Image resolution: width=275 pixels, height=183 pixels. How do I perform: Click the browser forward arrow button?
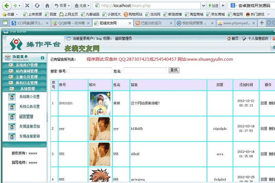pyautogui.click(x=15, y=6)
